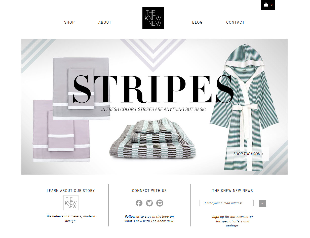Click the Shop The Look button
The width and height of the screenshot is (310, 238).
[248, 154]
